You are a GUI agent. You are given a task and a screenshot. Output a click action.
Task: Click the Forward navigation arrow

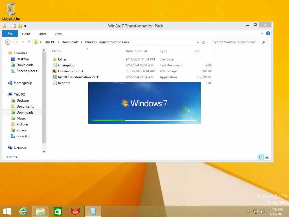pyautogui.click(x=16, y=42)
